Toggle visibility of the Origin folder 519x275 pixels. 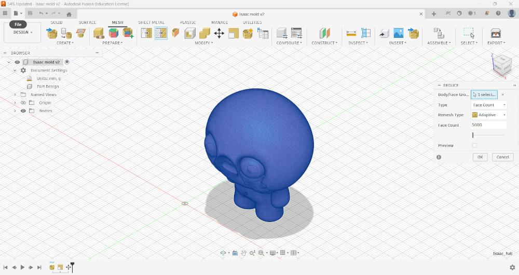pyautogui.click(x=23, y=103)
